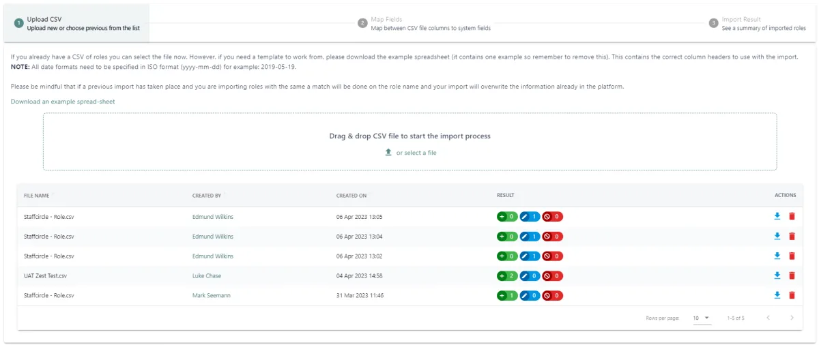Screen dimensions: 819x345
Task: Click blue updated badge in UAT Zest row
Action: (530, 276)
